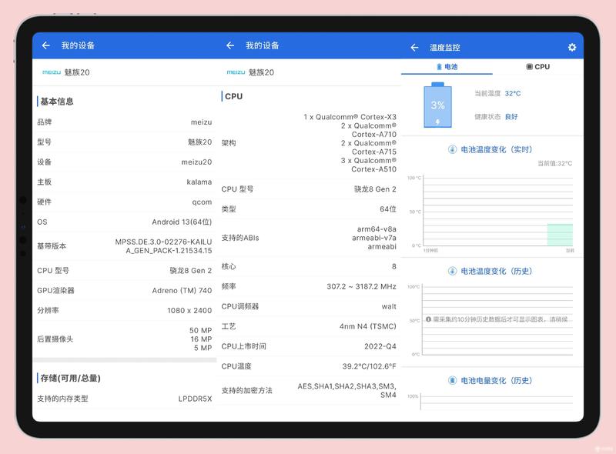Tap back arrow on the 基本信息 device screen
Screen dimensions: 616x454
click(46, 45)
